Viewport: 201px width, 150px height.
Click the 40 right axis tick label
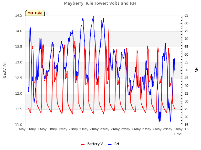pos(186,86)
